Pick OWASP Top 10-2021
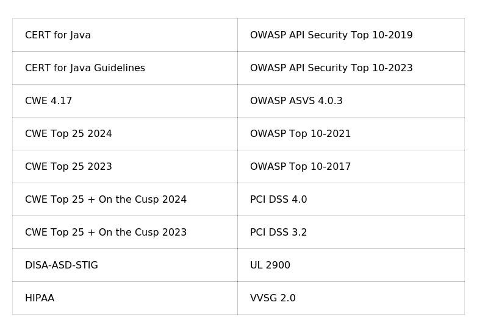The height and width of the screenshot is (333, 488). [300, 134]
